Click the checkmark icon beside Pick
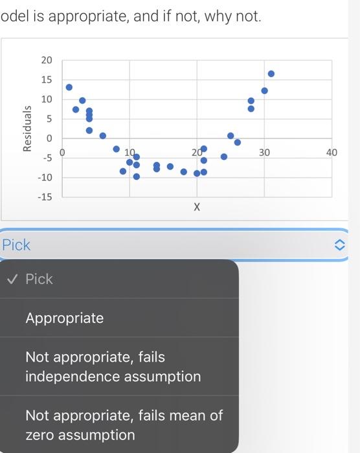This screenshot has height=453, width=360. (12, 280)
